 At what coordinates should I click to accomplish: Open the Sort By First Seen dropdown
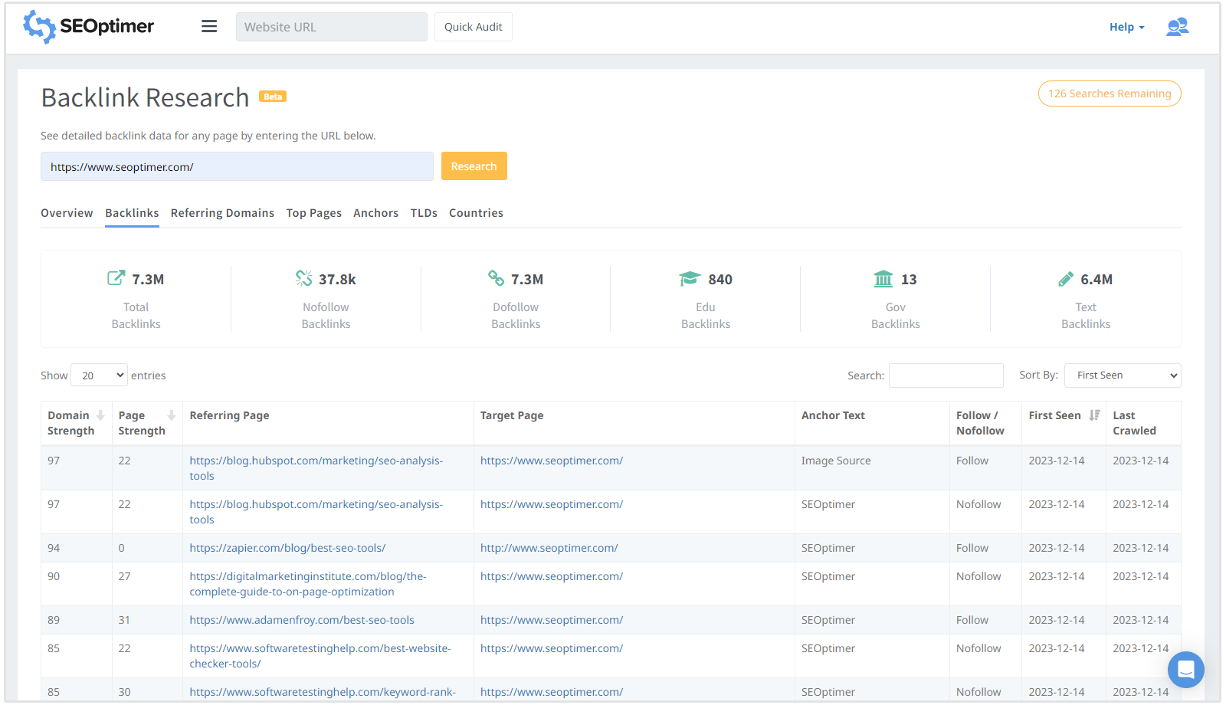pos(1123,375)
